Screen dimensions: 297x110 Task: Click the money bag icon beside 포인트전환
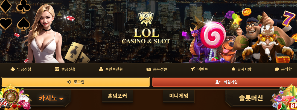(101, 69)
